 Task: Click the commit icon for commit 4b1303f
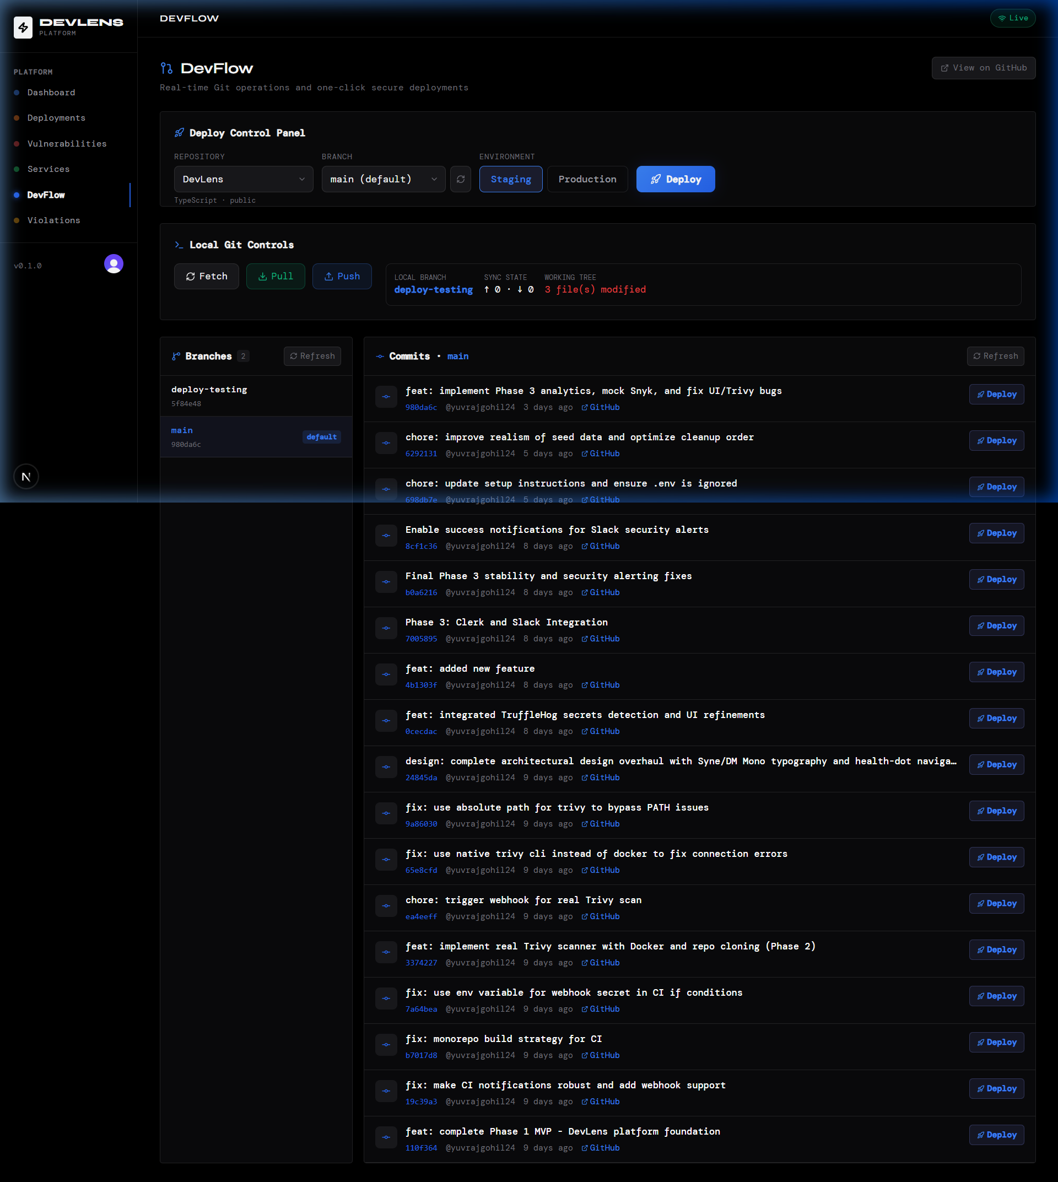[x=386, y=674]
